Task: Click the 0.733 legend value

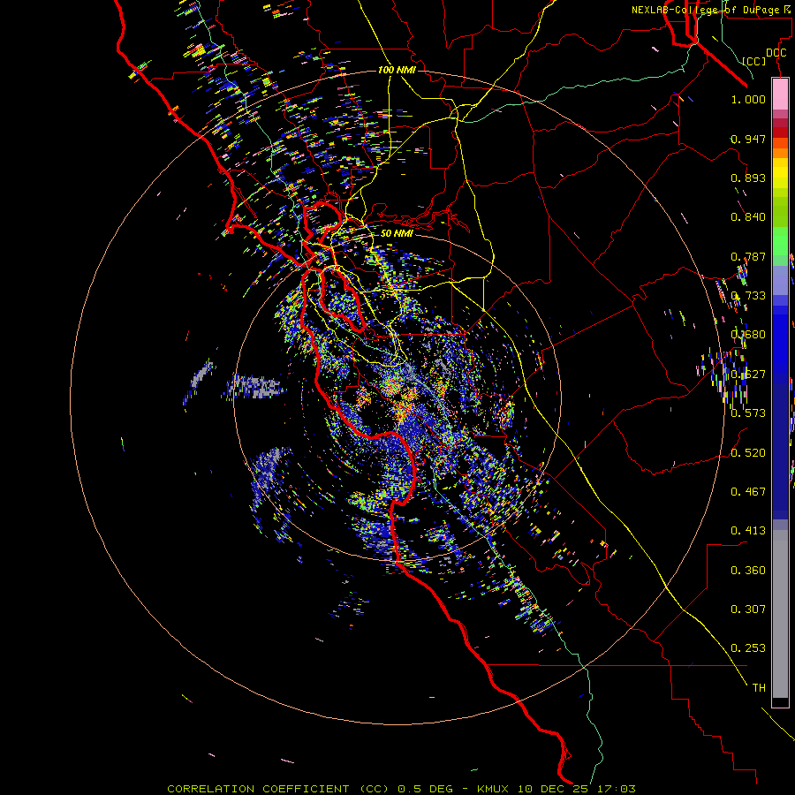Action: 748,296
